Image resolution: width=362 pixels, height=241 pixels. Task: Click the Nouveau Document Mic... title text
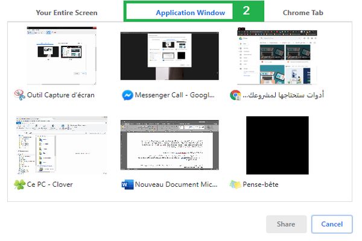tap(176, 184)
